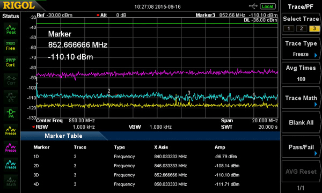Click the Type column header
The image size is (322, 193).
[119, 147]
